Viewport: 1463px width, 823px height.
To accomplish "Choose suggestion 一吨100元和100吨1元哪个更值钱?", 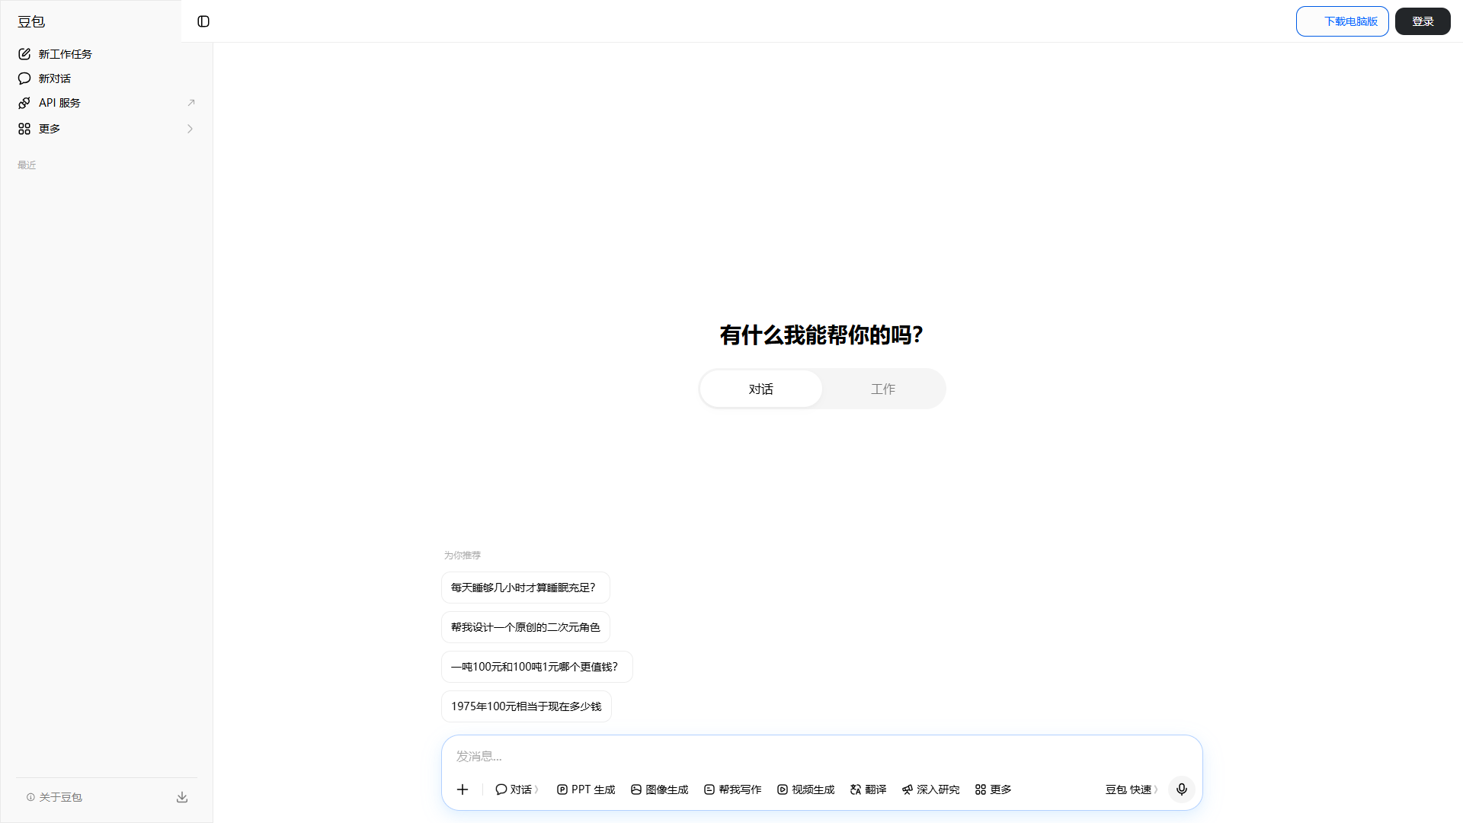I will click(x=537, y=667).
